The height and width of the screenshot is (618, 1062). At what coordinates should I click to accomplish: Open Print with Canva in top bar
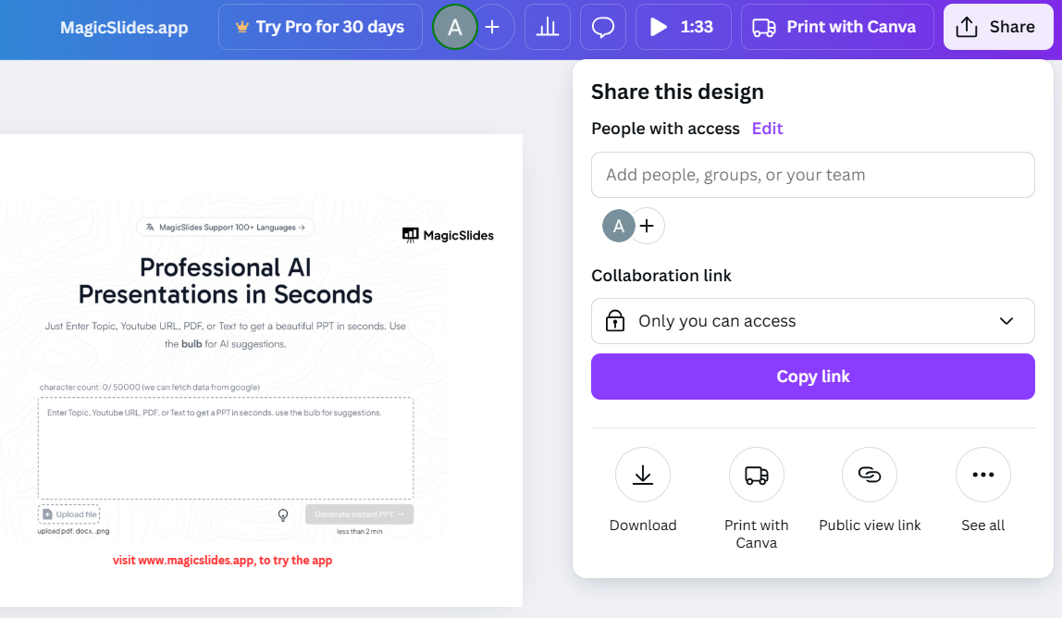click(x=837, y=27)
